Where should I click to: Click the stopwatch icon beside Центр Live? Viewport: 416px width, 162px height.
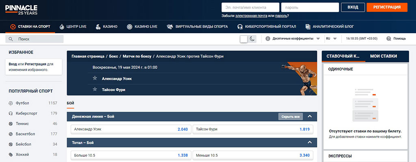[x=62, y=26]
